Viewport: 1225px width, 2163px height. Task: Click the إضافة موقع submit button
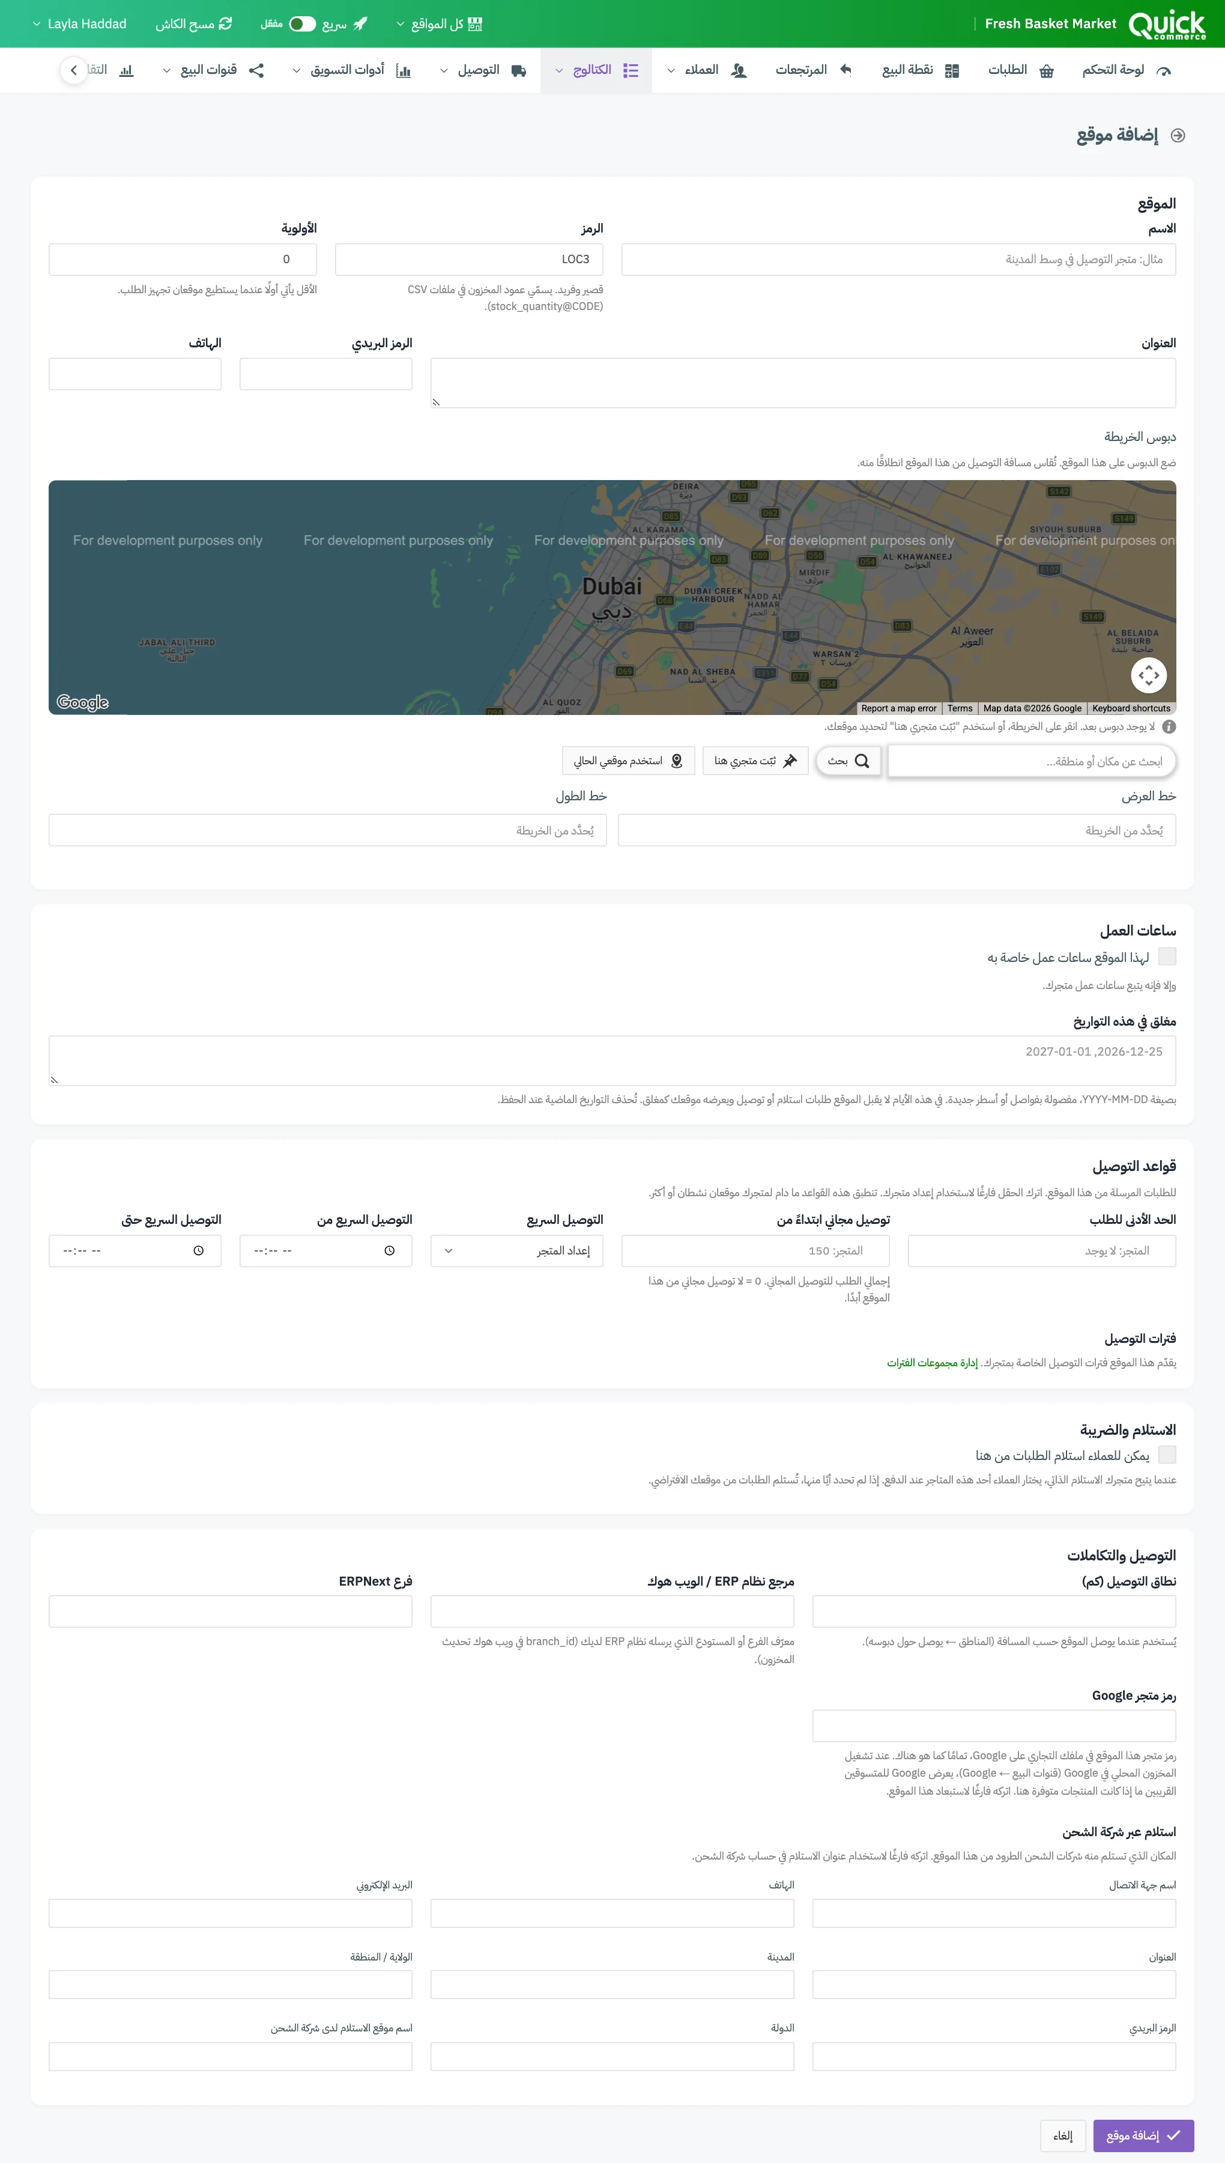1143,2135
